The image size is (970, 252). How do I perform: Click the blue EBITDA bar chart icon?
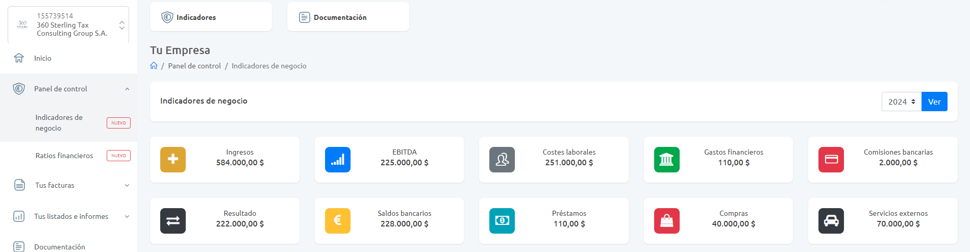[x=337, y=160]
